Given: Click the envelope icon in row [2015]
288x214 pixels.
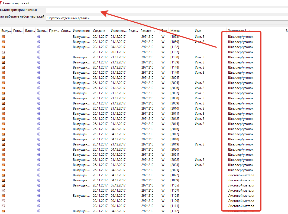Looking at the screenshot, I should click(x=3, y=124).
